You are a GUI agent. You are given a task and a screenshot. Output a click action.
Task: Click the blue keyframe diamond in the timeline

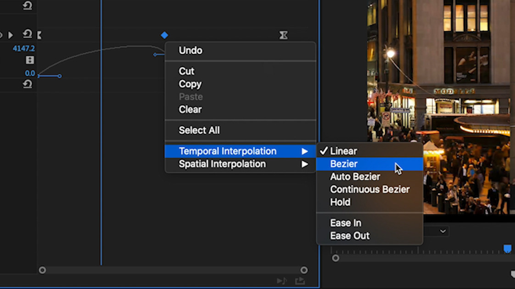(x=164, y=35)
